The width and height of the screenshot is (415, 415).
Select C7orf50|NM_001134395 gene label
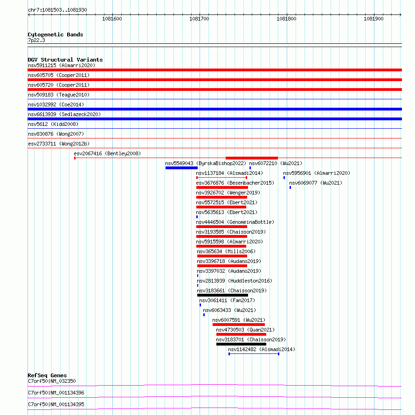56,404
